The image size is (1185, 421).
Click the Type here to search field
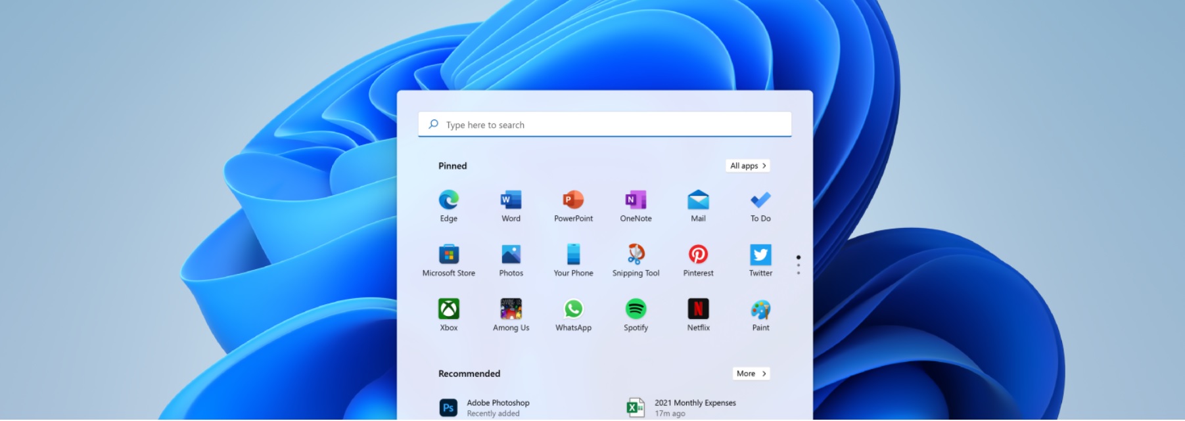pyautogui.click(x=605, y=125)
